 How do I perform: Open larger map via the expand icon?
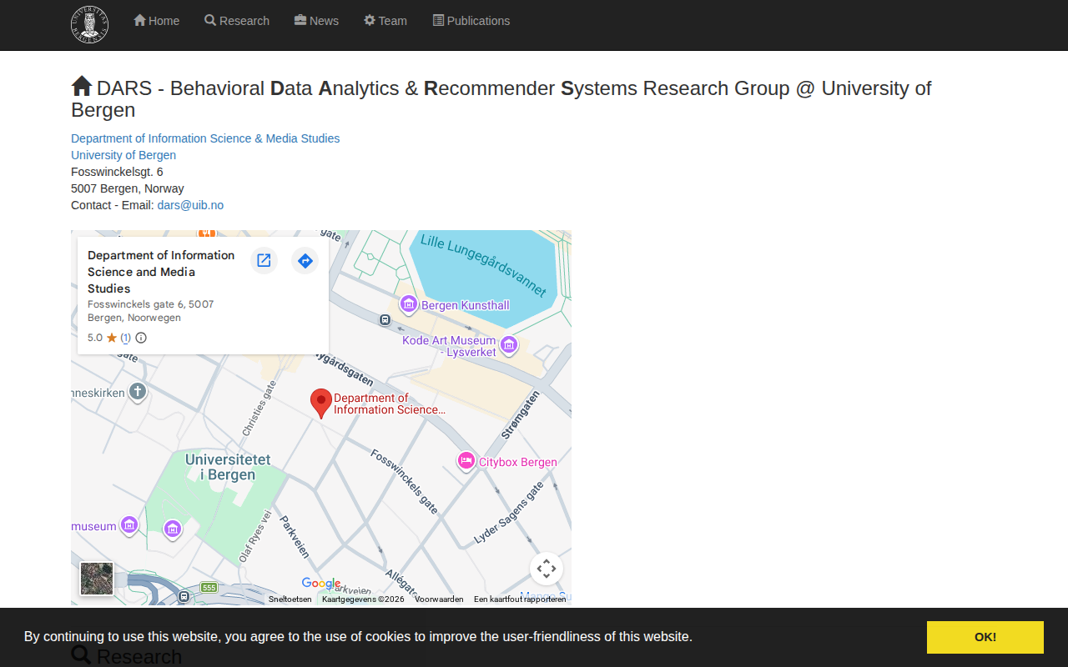(264, 261)
